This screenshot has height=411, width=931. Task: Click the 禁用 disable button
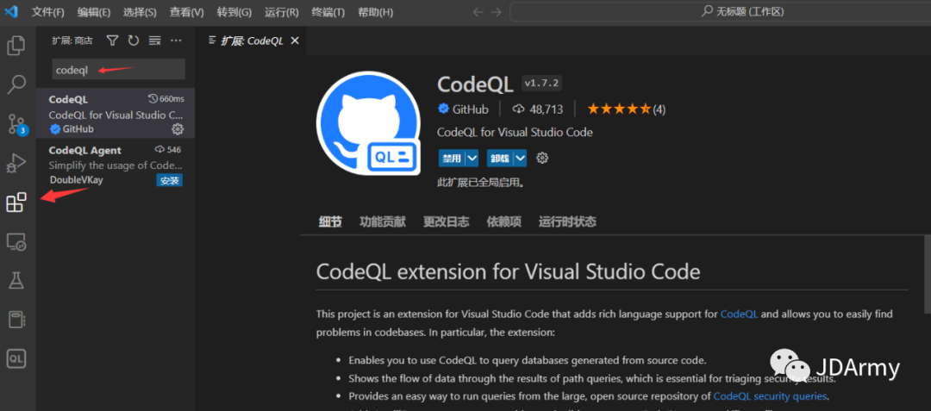452,159
